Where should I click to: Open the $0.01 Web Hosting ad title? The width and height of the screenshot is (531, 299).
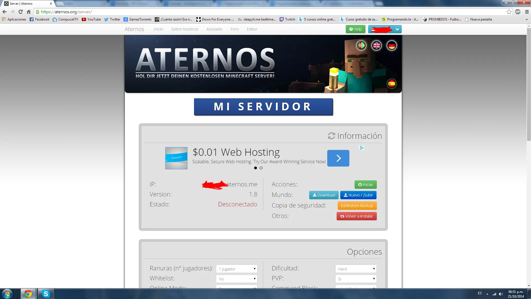click(236, 152)
